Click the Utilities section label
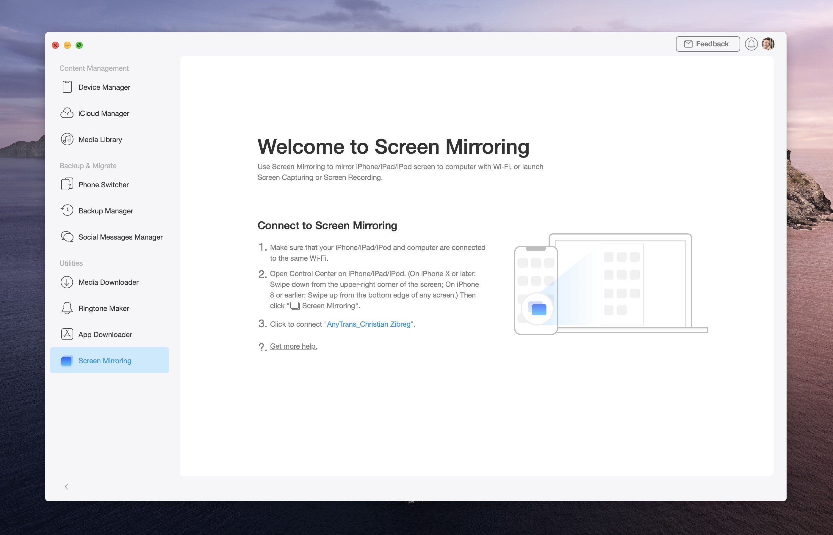833x535 pixels. click(x=71, y=263)
